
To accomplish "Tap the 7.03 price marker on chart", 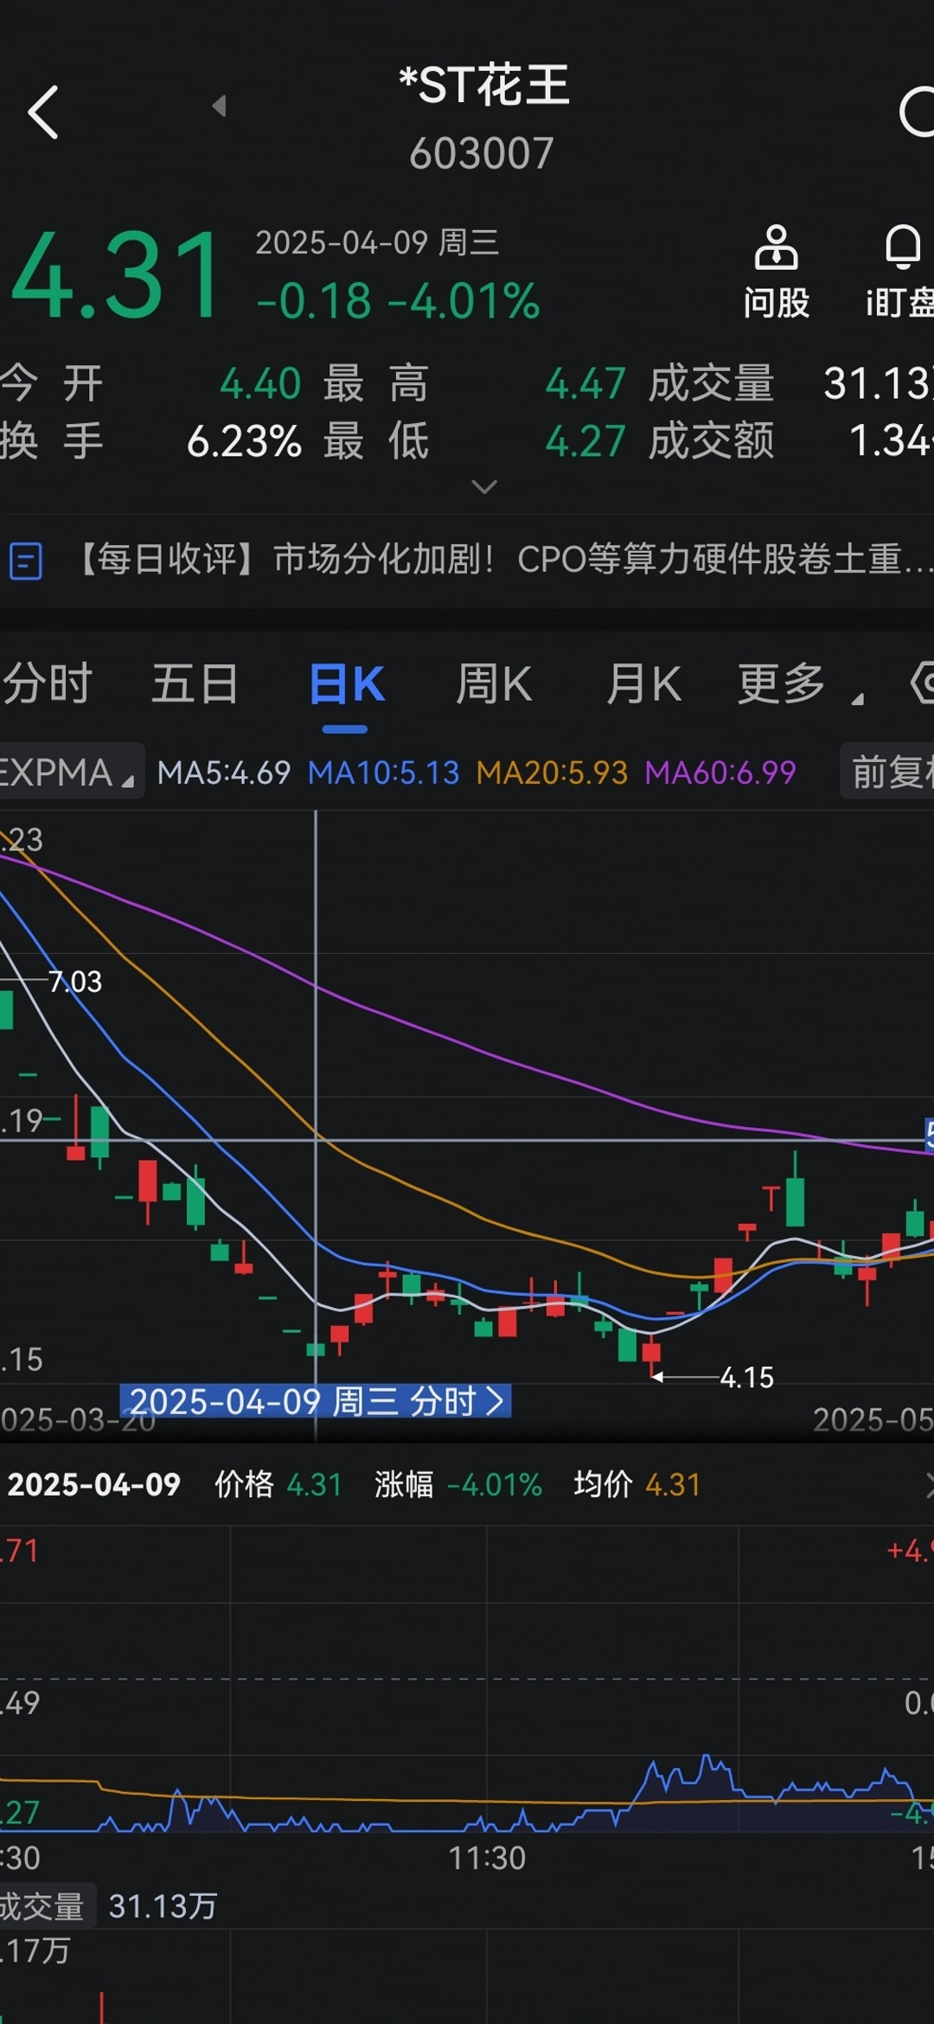I will (75, 982).
